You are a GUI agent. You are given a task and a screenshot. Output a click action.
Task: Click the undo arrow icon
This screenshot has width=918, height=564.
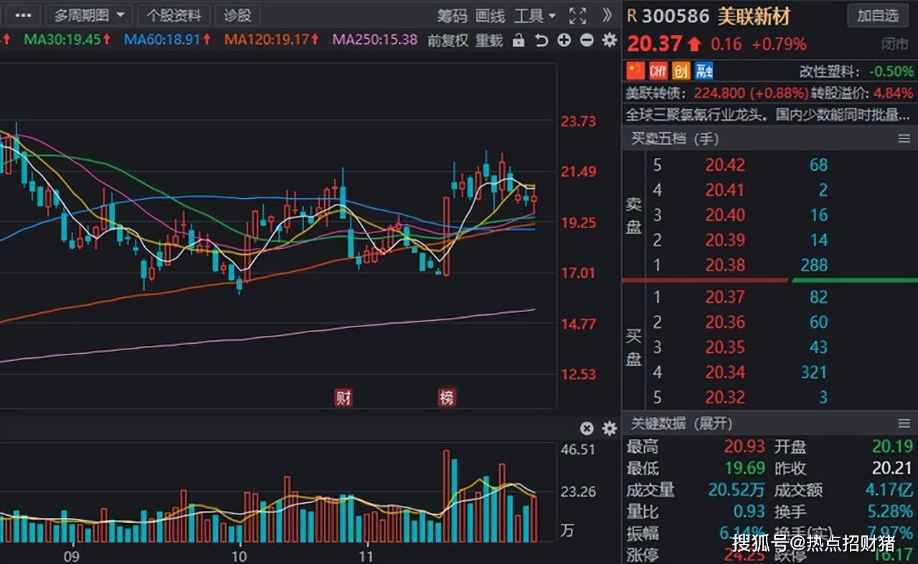point(541,41)
